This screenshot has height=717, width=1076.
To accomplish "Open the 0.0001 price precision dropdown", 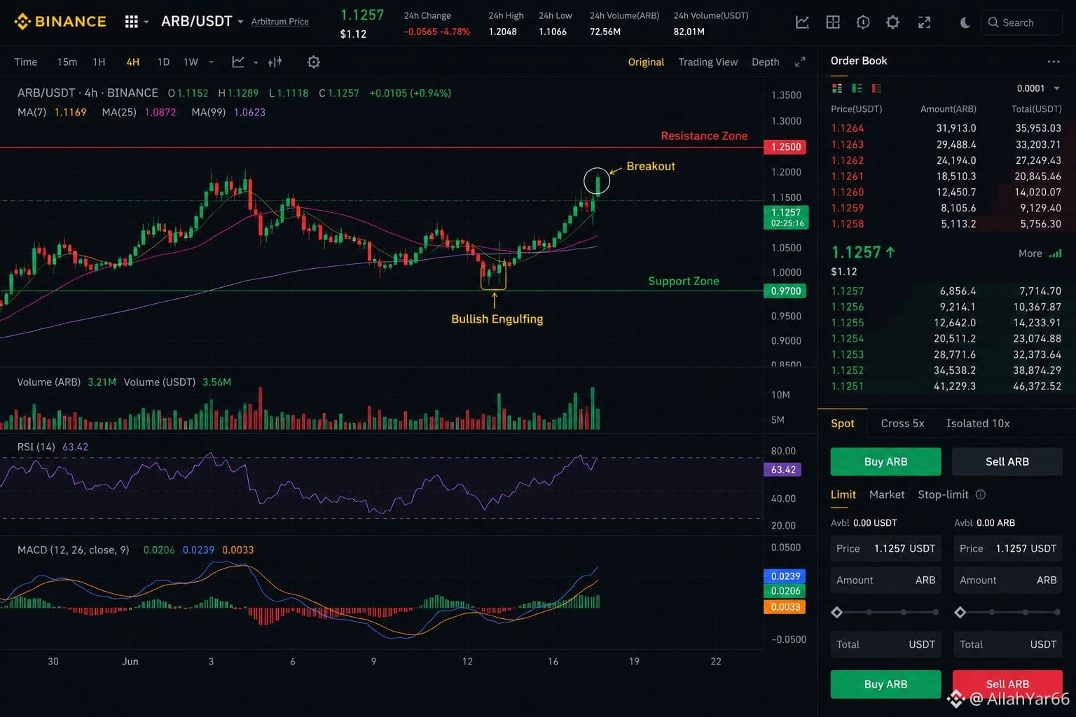I will 1038,88.
